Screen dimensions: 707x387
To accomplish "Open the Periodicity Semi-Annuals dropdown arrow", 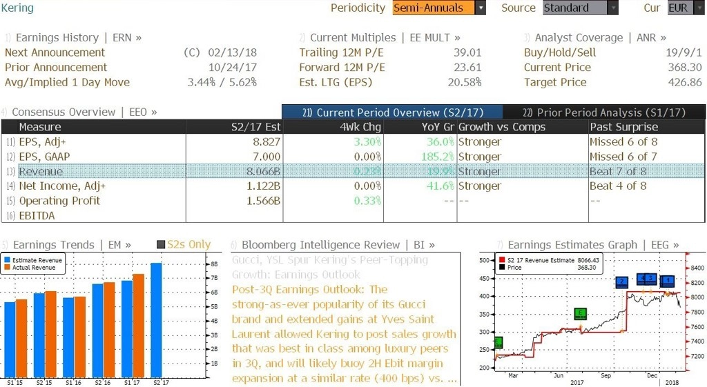I will (x=481, y=8).
